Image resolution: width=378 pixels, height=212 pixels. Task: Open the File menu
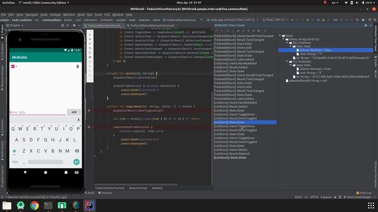click(x=4, y=15)
